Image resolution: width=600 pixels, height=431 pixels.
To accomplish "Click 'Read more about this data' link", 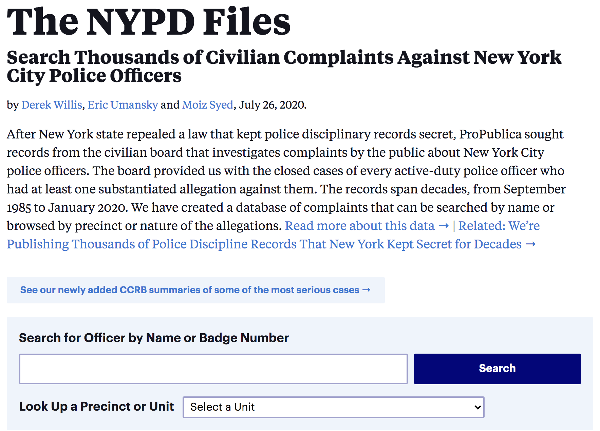I will pyautogui.click(x=359, y=226).
